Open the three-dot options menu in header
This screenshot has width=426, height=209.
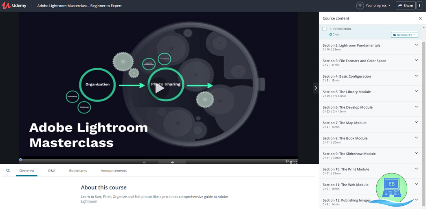pyautogui.click(x=420, y=5)
